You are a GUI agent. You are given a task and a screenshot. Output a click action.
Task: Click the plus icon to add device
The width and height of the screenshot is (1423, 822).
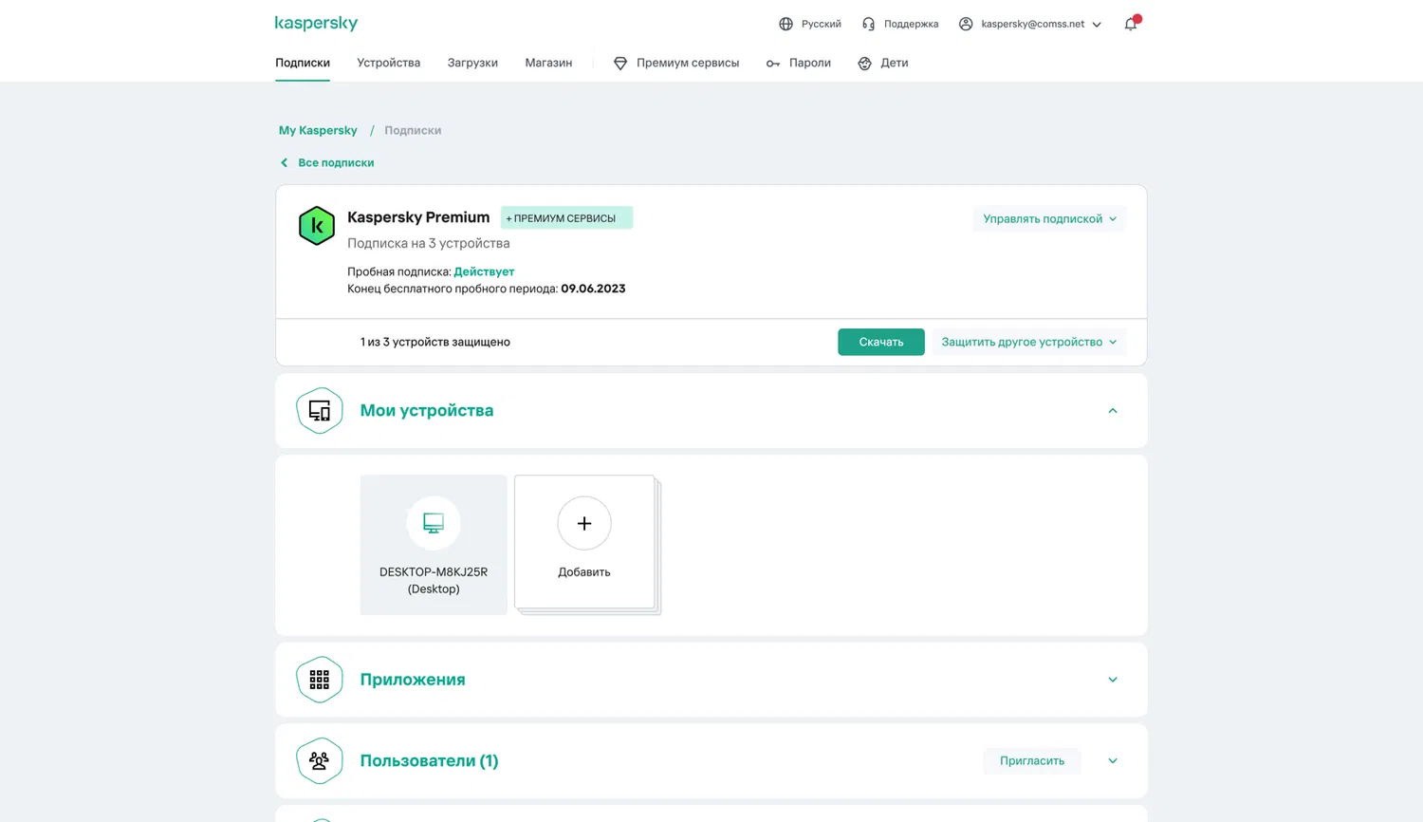coord(584,523)
